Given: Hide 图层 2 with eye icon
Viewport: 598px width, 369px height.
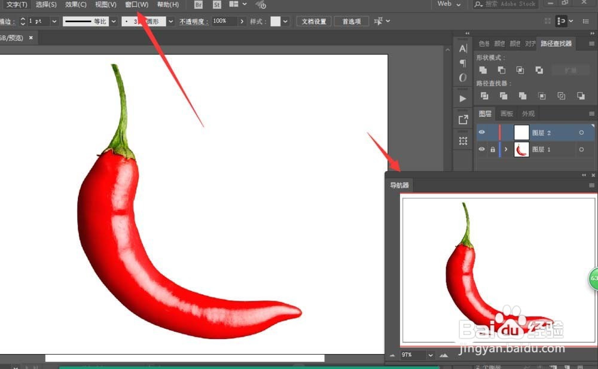Looking at the screenshot, I should click(481, 132).
